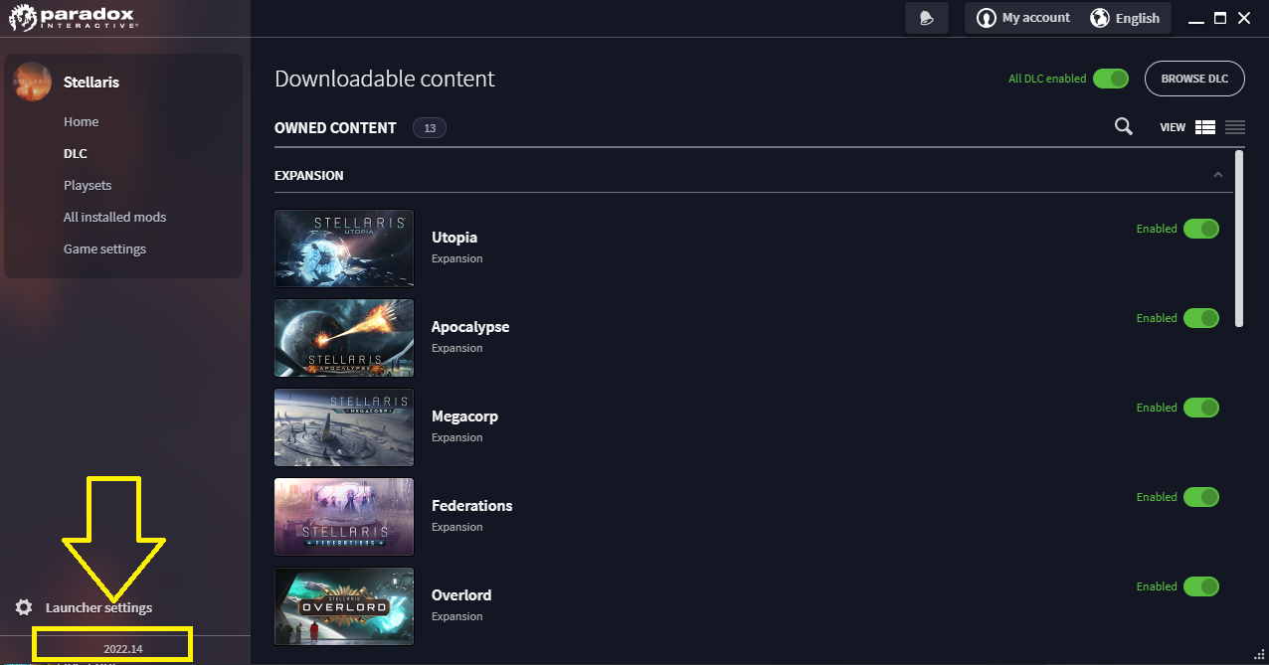Viewport: 1269px width, 665px height.
Task: Click the Stellaris game avatar icon
Action: pyautogui.click(x=33, y=82)
